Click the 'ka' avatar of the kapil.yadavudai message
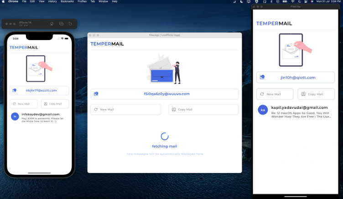This screenshot has height=199, width=343. (x=263, y=110)
